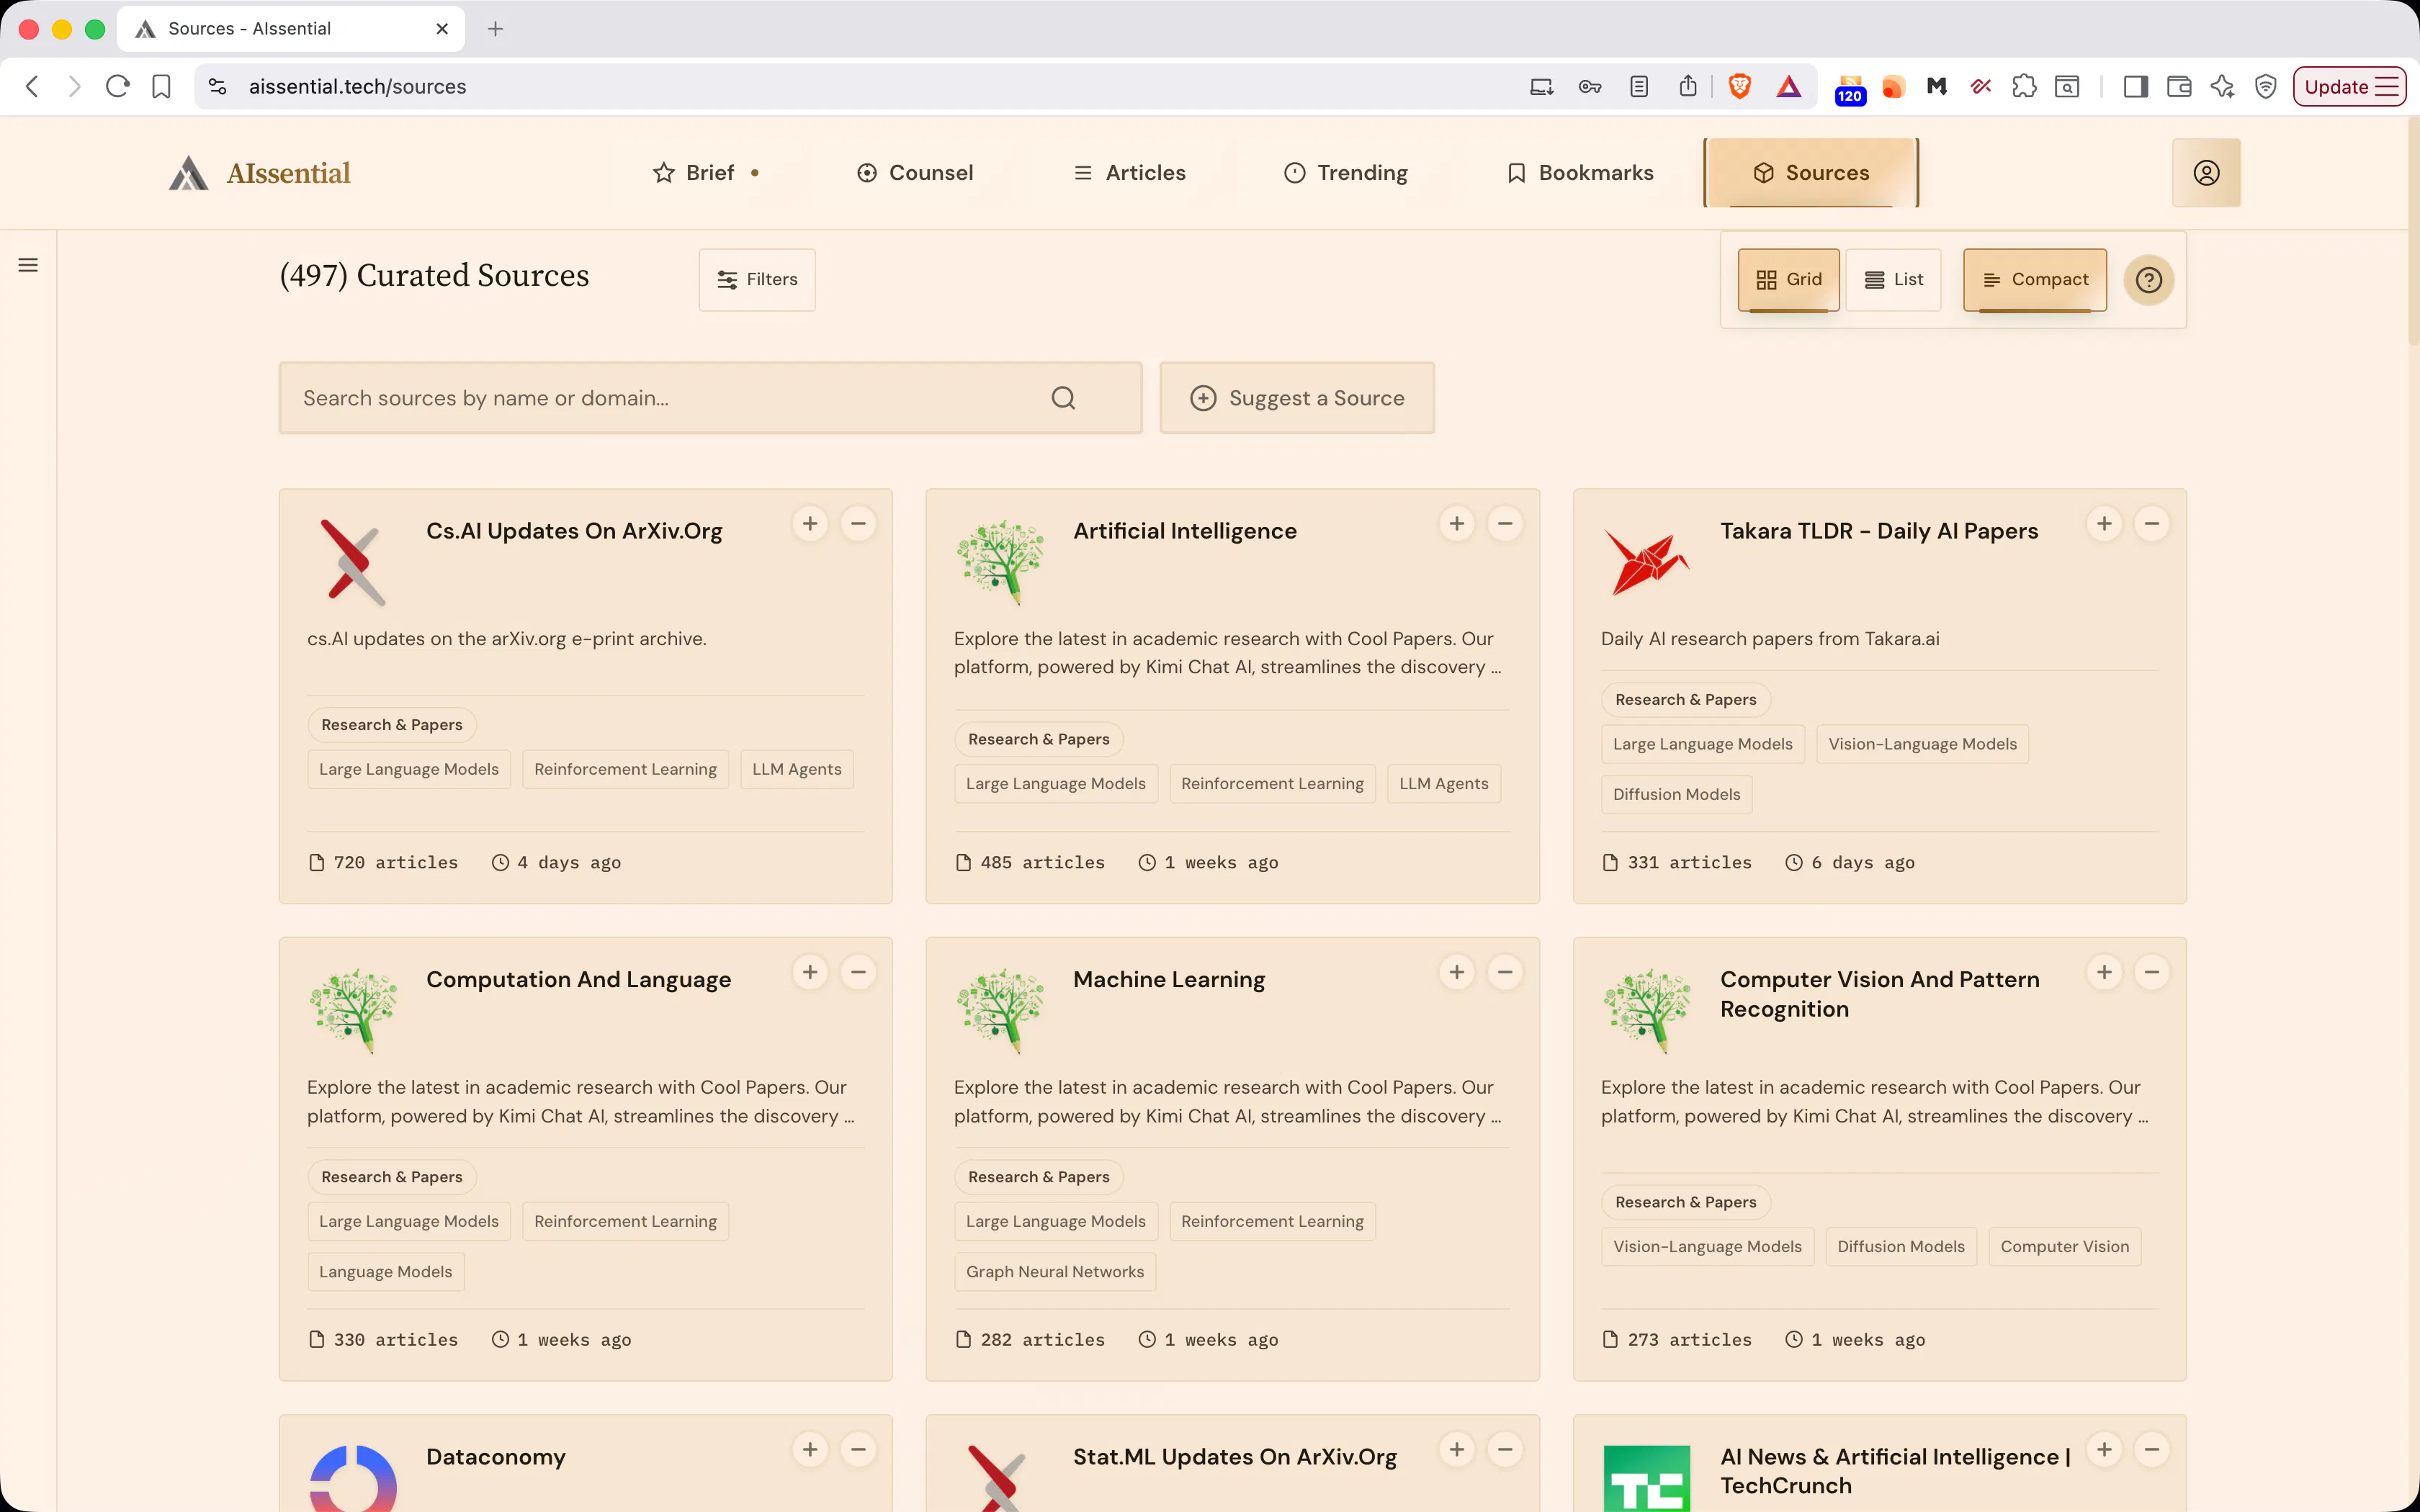This screenshot has width=2420, height=1512.
Task: Click the AIssential logo
Action: pyautogui.click(x=260, y=173)
